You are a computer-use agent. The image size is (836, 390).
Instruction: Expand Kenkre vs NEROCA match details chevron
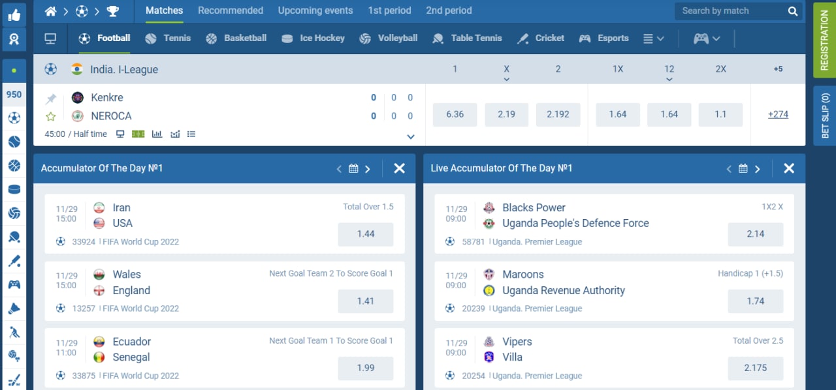coord(411,136)
